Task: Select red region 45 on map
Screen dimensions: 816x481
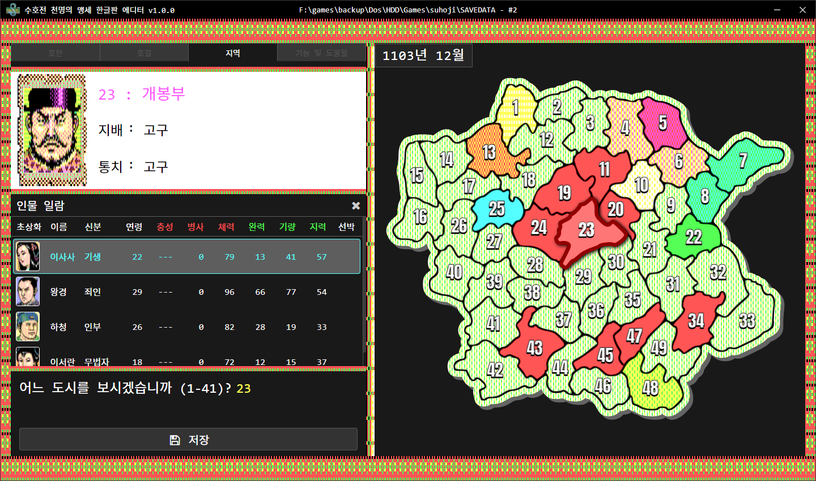Action: coord(605,355)
